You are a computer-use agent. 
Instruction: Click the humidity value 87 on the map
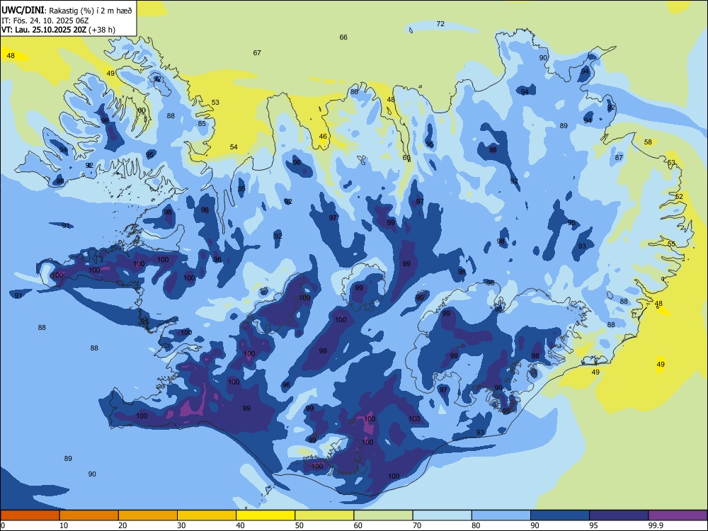(619, 158)
